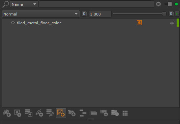180x124 pixels.
Task: Reset blend mode with R button beside Normal
Action: click(x=84, y=14)
